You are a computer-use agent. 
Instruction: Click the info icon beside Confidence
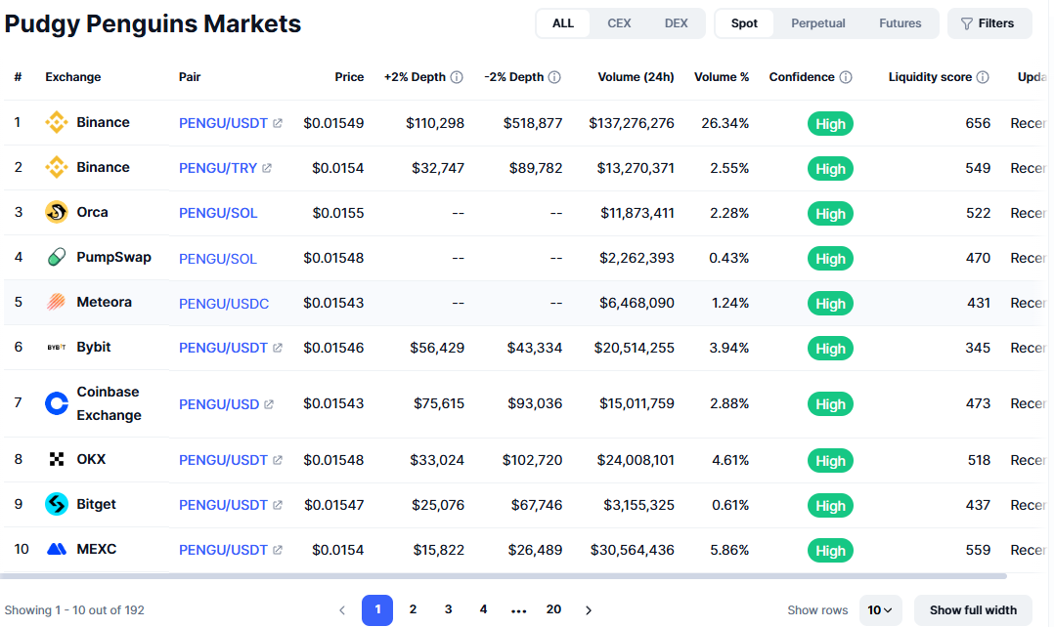(x=847, y=77)
